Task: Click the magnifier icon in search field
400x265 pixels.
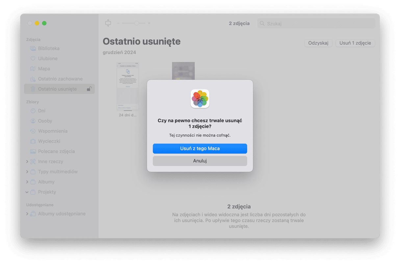Action: coord(262,23)
